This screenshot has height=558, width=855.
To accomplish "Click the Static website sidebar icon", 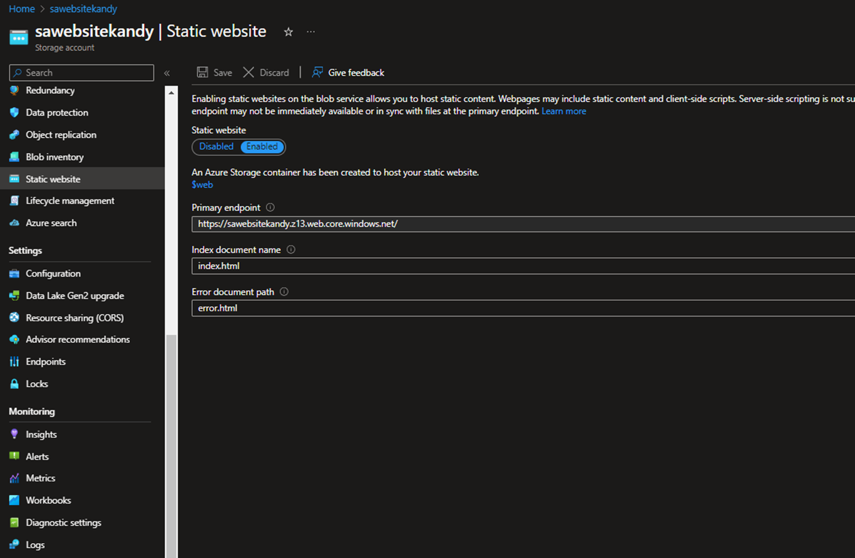I will pos(14,179).
